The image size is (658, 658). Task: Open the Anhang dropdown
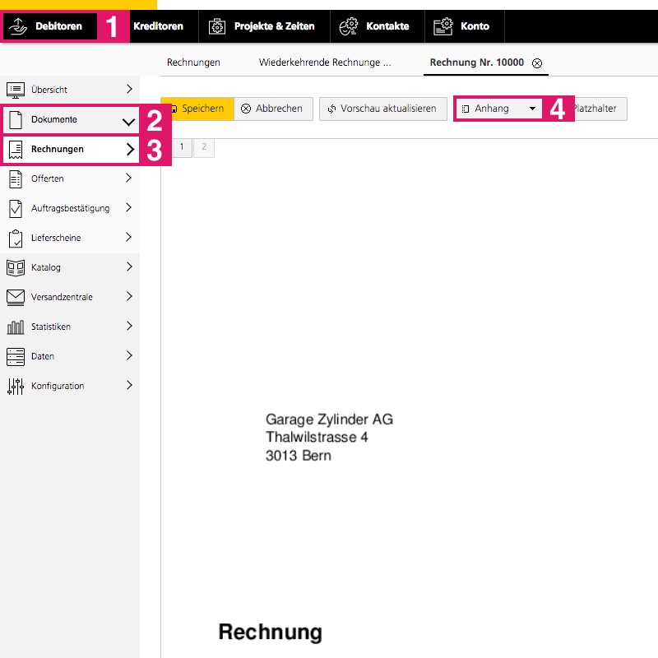pyautogui.click(x=498, y=109)
